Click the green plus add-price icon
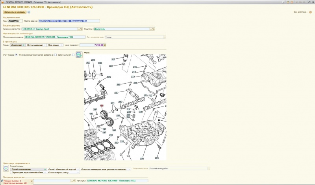The height and width of the screenshot is (185, 315). [x=6, y=168]
